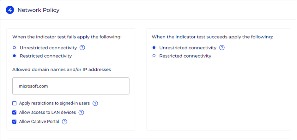Choose Restricted connectivity for successful indicator test
Image resolution: width=297 pixels, height=140 pixels.
[154, 56]
